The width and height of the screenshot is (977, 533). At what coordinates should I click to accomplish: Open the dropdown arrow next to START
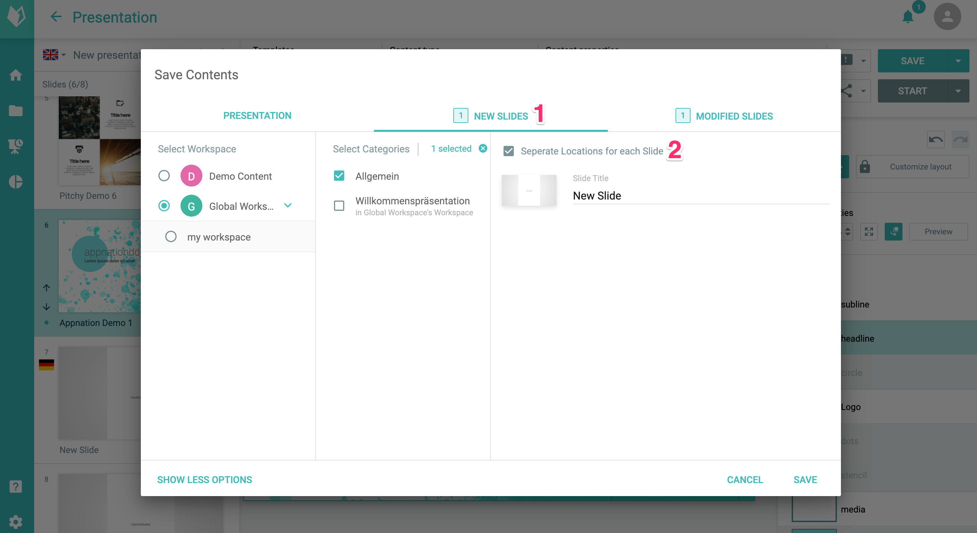click(958, 91)
